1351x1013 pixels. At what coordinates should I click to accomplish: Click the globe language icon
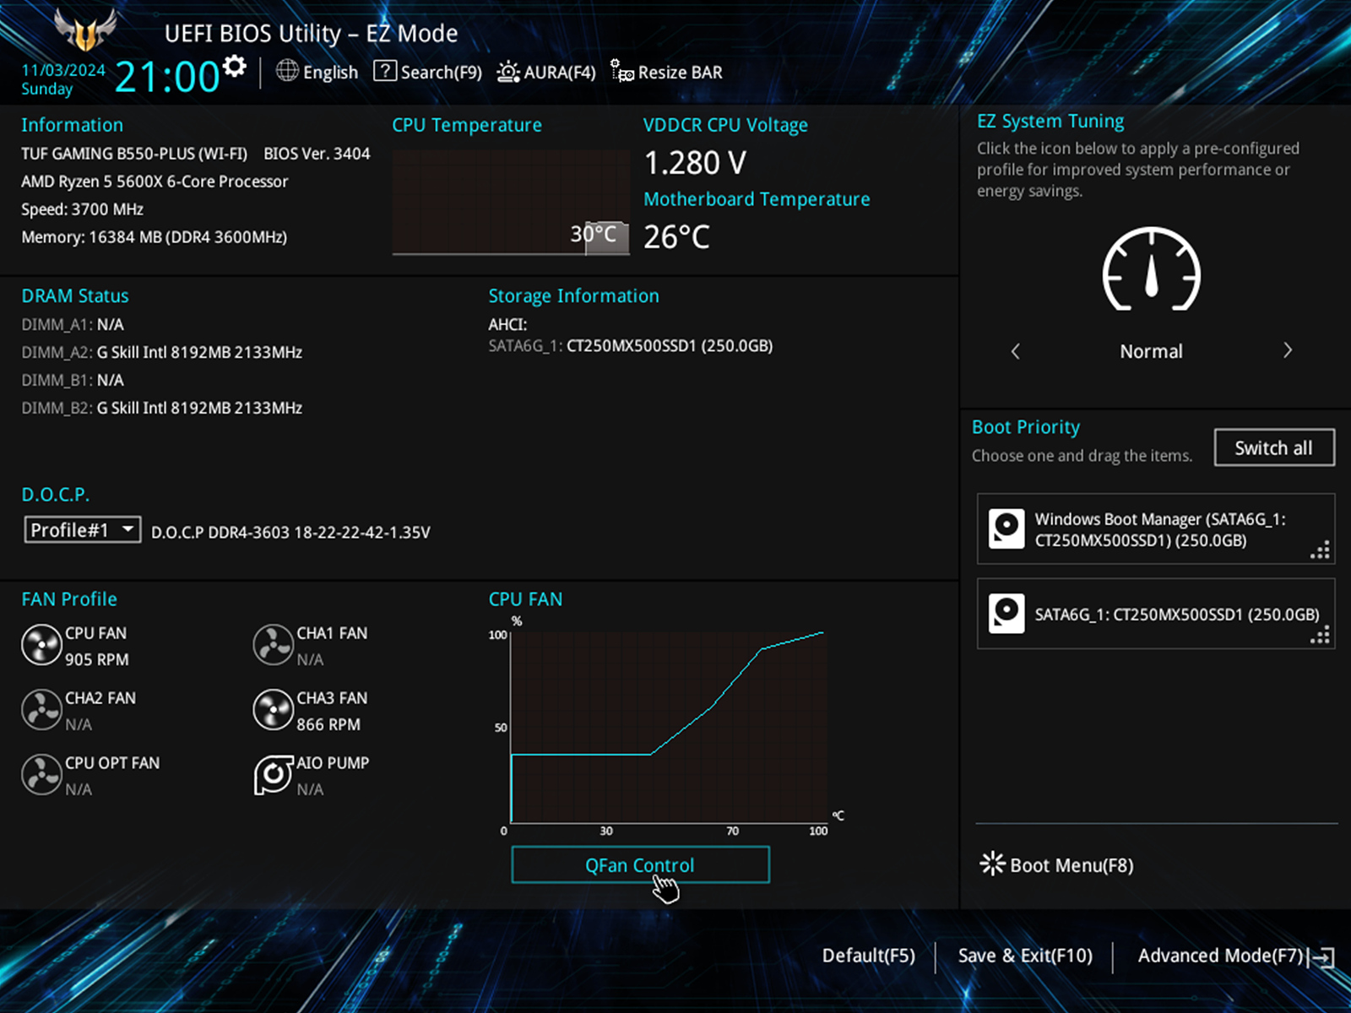287,71
